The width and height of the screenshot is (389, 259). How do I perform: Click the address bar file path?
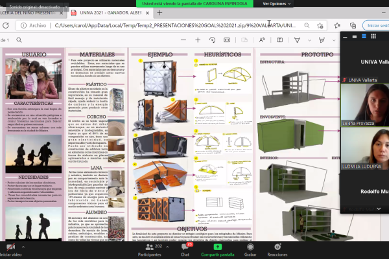(175, 25)
